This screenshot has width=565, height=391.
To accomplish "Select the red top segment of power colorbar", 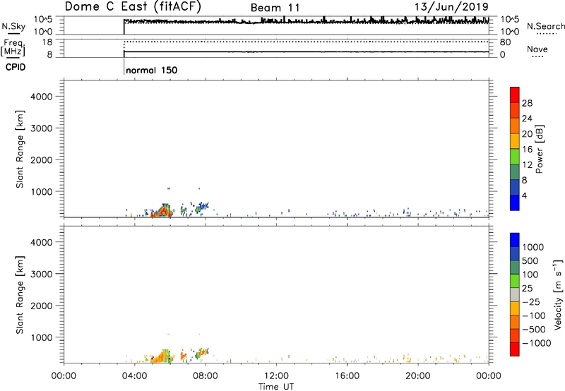I will (x=515, y=95).
